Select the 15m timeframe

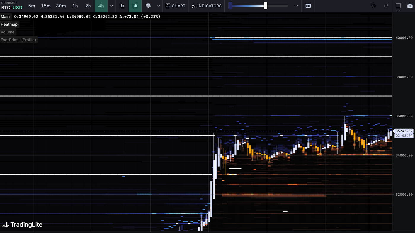coord(46,6)
